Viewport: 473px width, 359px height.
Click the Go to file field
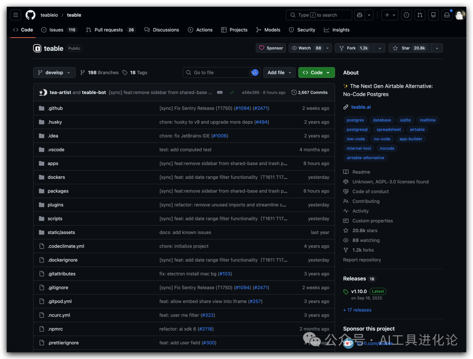[x=217, y=73]
